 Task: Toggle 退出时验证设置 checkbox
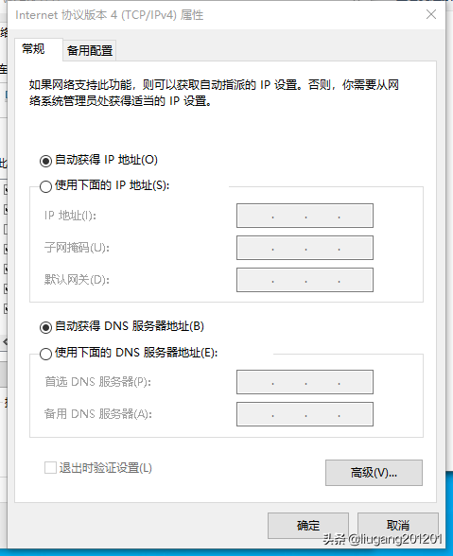pos(50,468)
